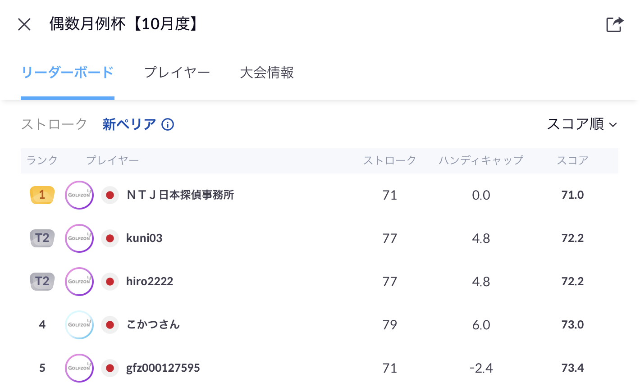
Task: Tap the share icon at top right
Action: click(x=614, y=24)
